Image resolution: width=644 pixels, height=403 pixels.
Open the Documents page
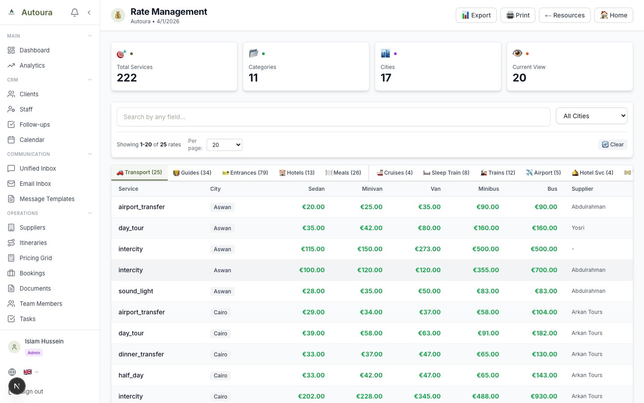coord(50,288)
